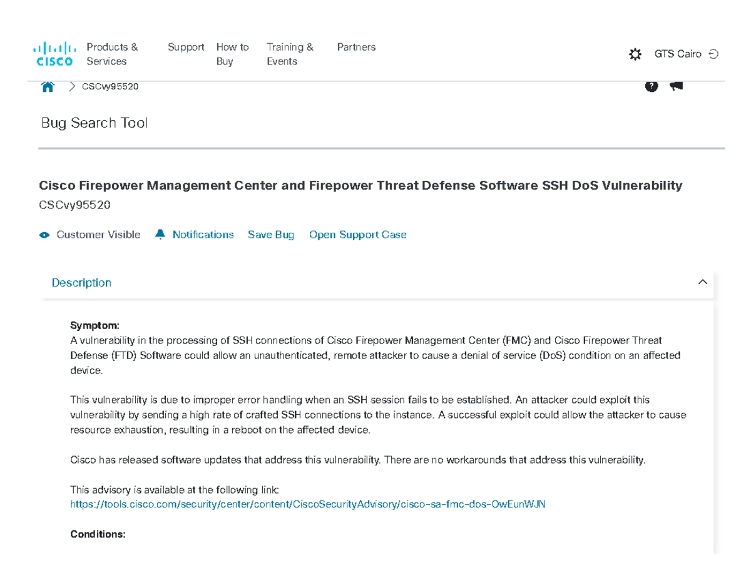Click the feedback megaphone icon

tap(675, 86)
